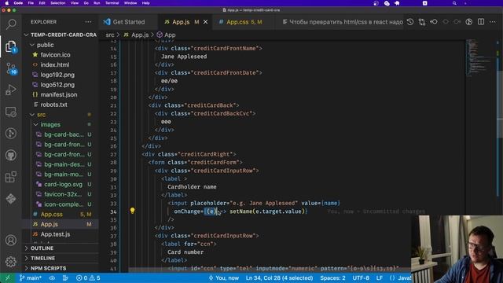Screen dimensions: 503x283
Task: Click the macOS Spotlight search icon
Action: point(454,3)
